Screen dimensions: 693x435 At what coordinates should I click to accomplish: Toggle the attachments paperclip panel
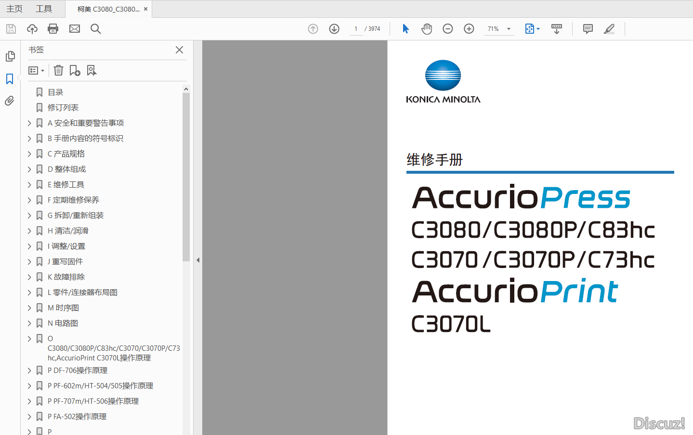coord(10,101)
